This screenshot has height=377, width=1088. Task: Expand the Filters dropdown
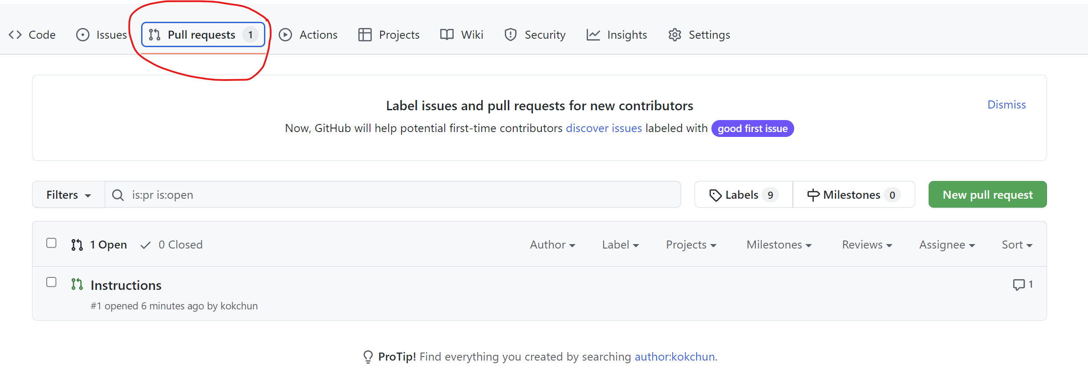(x=69, y=195)
